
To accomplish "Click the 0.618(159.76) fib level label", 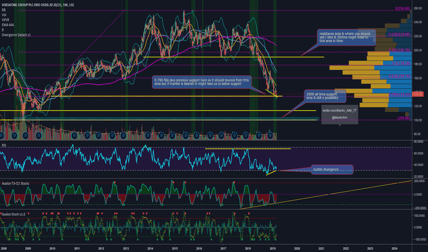I will (400, 76).
